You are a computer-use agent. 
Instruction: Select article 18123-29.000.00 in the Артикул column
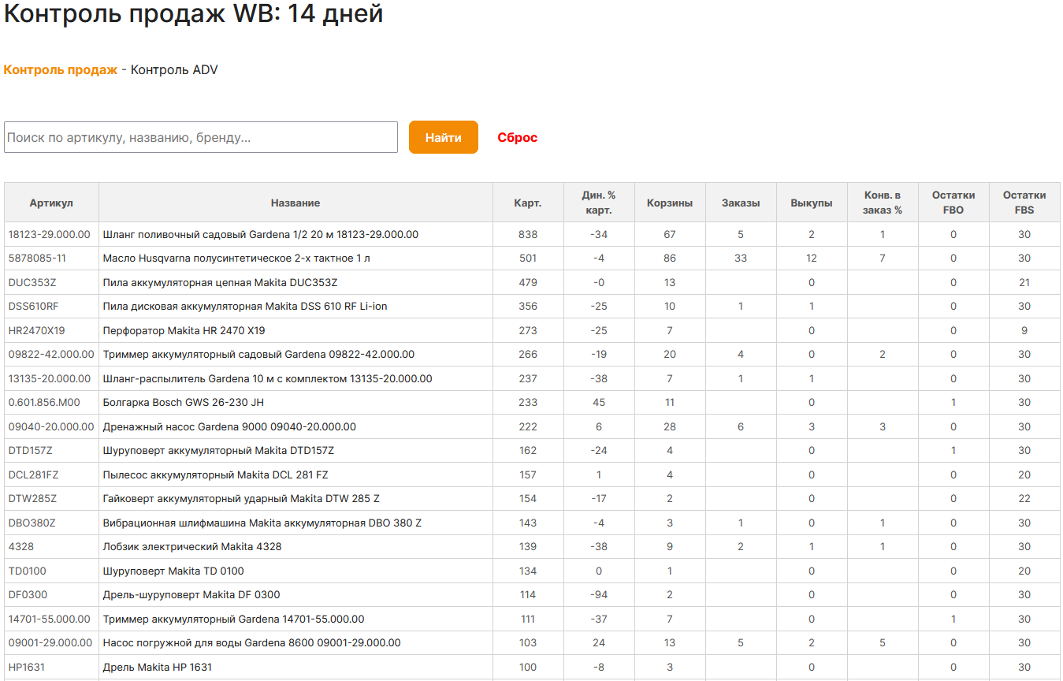point(50,234)
